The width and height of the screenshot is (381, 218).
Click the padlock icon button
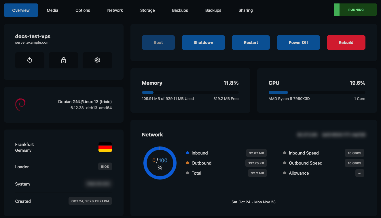pos(63,60)
